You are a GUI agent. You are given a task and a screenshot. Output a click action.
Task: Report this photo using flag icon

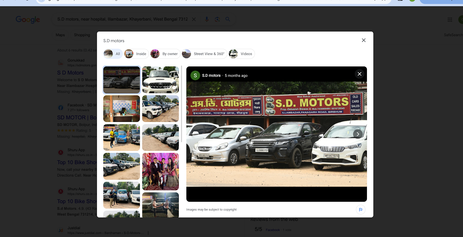pos(361,210)
